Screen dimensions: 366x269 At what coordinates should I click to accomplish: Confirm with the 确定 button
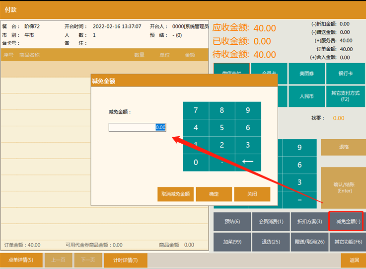[214, 194]
